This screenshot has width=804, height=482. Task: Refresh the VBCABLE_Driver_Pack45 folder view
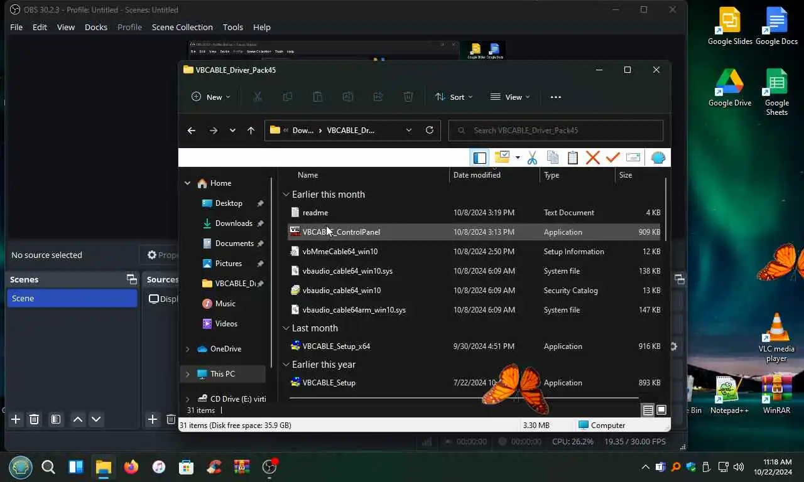430,130
